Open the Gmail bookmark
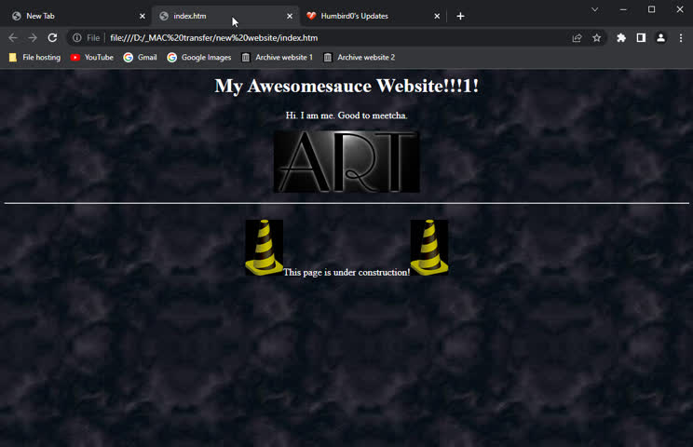The height and width of the screenshot is (447, 693). pyautogui.click(x=140, y=58)
